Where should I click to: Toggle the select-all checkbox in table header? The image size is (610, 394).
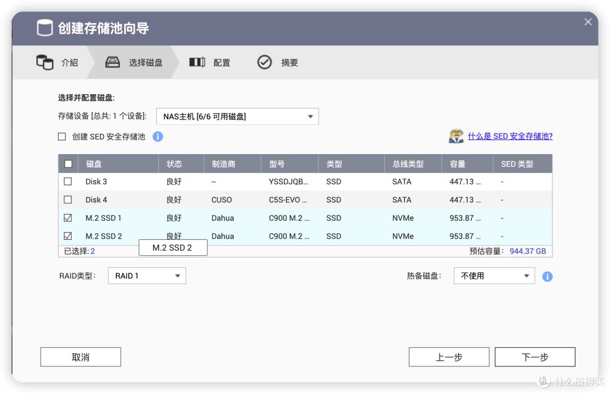click(68, 164)
